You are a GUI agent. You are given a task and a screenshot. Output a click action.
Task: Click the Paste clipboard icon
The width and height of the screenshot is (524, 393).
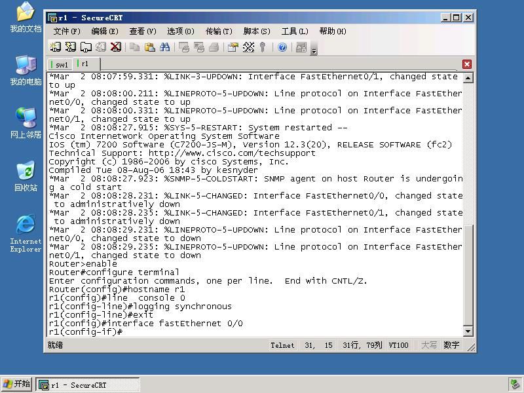(150, 47)
